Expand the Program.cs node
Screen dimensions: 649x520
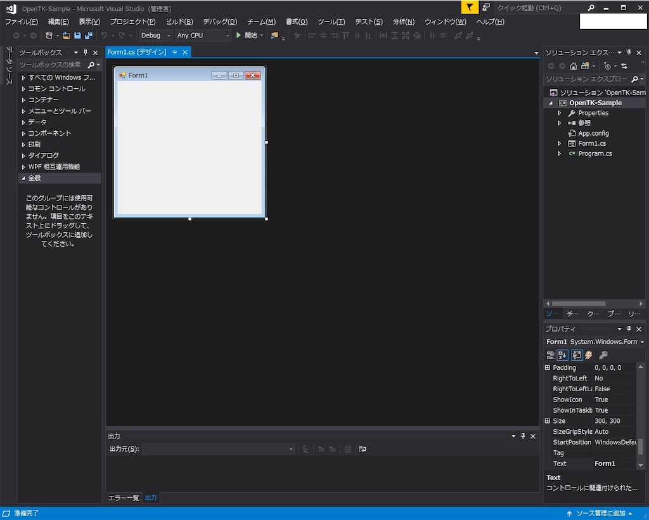coord(560,153)
